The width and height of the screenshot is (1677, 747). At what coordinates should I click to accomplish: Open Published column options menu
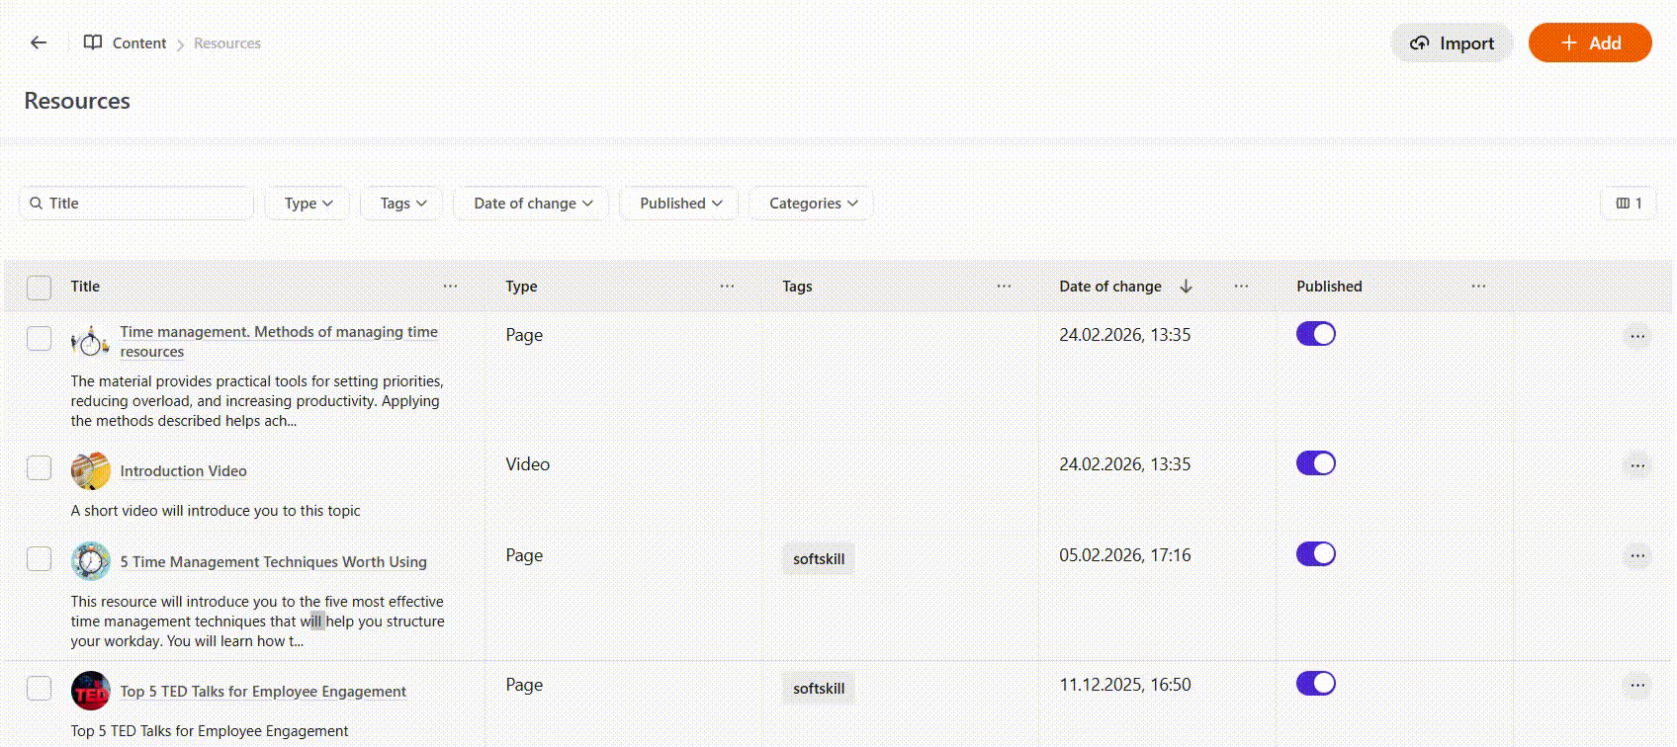pyautogui.click(x=1478, y=287)
